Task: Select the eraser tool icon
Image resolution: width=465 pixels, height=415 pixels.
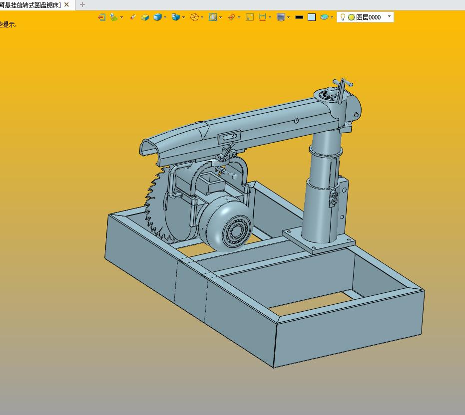Action: 133,17
